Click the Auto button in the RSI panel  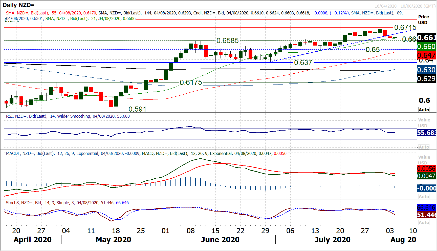(x=424, y=147)
